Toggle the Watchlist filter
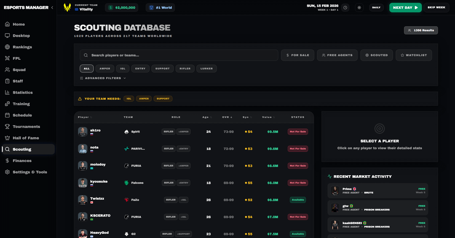Image resolution: width=455 pixels, height=238 pixels. tap(413, 55)
